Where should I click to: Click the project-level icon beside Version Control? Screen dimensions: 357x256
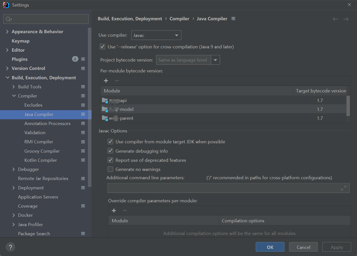pyautogui.click(x=83, y=68)
